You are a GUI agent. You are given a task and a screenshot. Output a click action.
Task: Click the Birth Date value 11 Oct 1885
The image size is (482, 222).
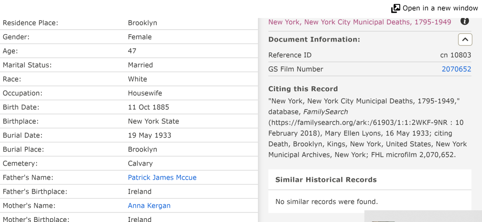click(149, 107)
